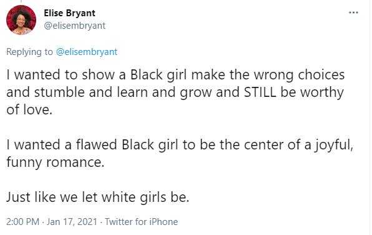Image resolution: width=372 pixels, height=235 pixels.
Task: Click Elise Bryant's round profile photo
Action: point(21,20)
